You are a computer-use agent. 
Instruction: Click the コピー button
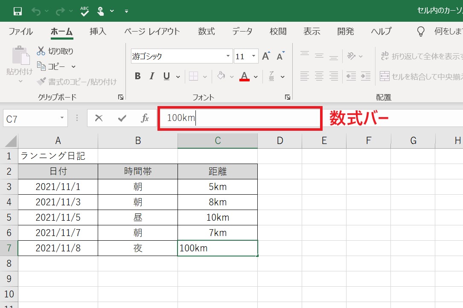(51, 66)
